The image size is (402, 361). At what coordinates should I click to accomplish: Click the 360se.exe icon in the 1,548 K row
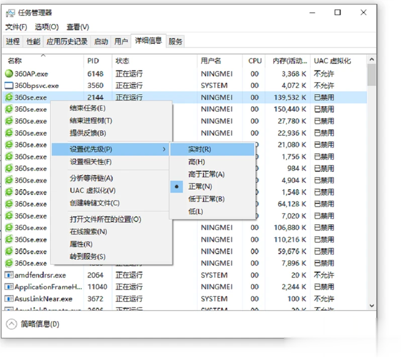(9, 192)
